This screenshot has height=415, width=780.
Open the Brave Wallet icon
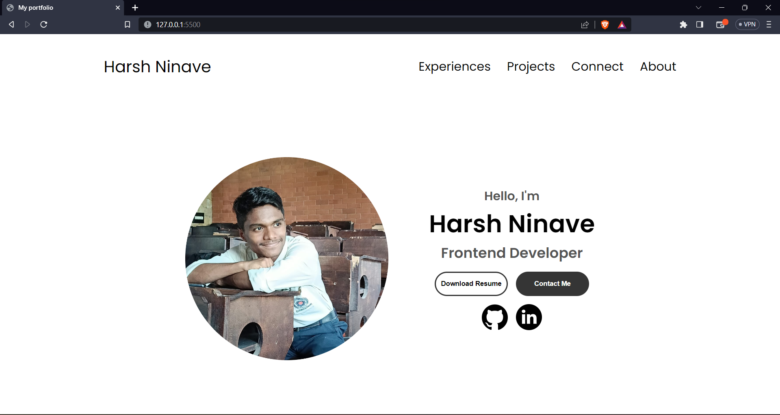click(x=721, y=25)
